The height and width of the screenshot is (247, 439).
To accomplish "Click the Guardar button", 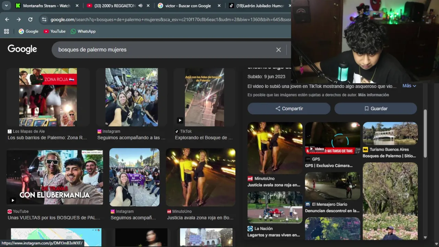I will click(x=376, y=108).
